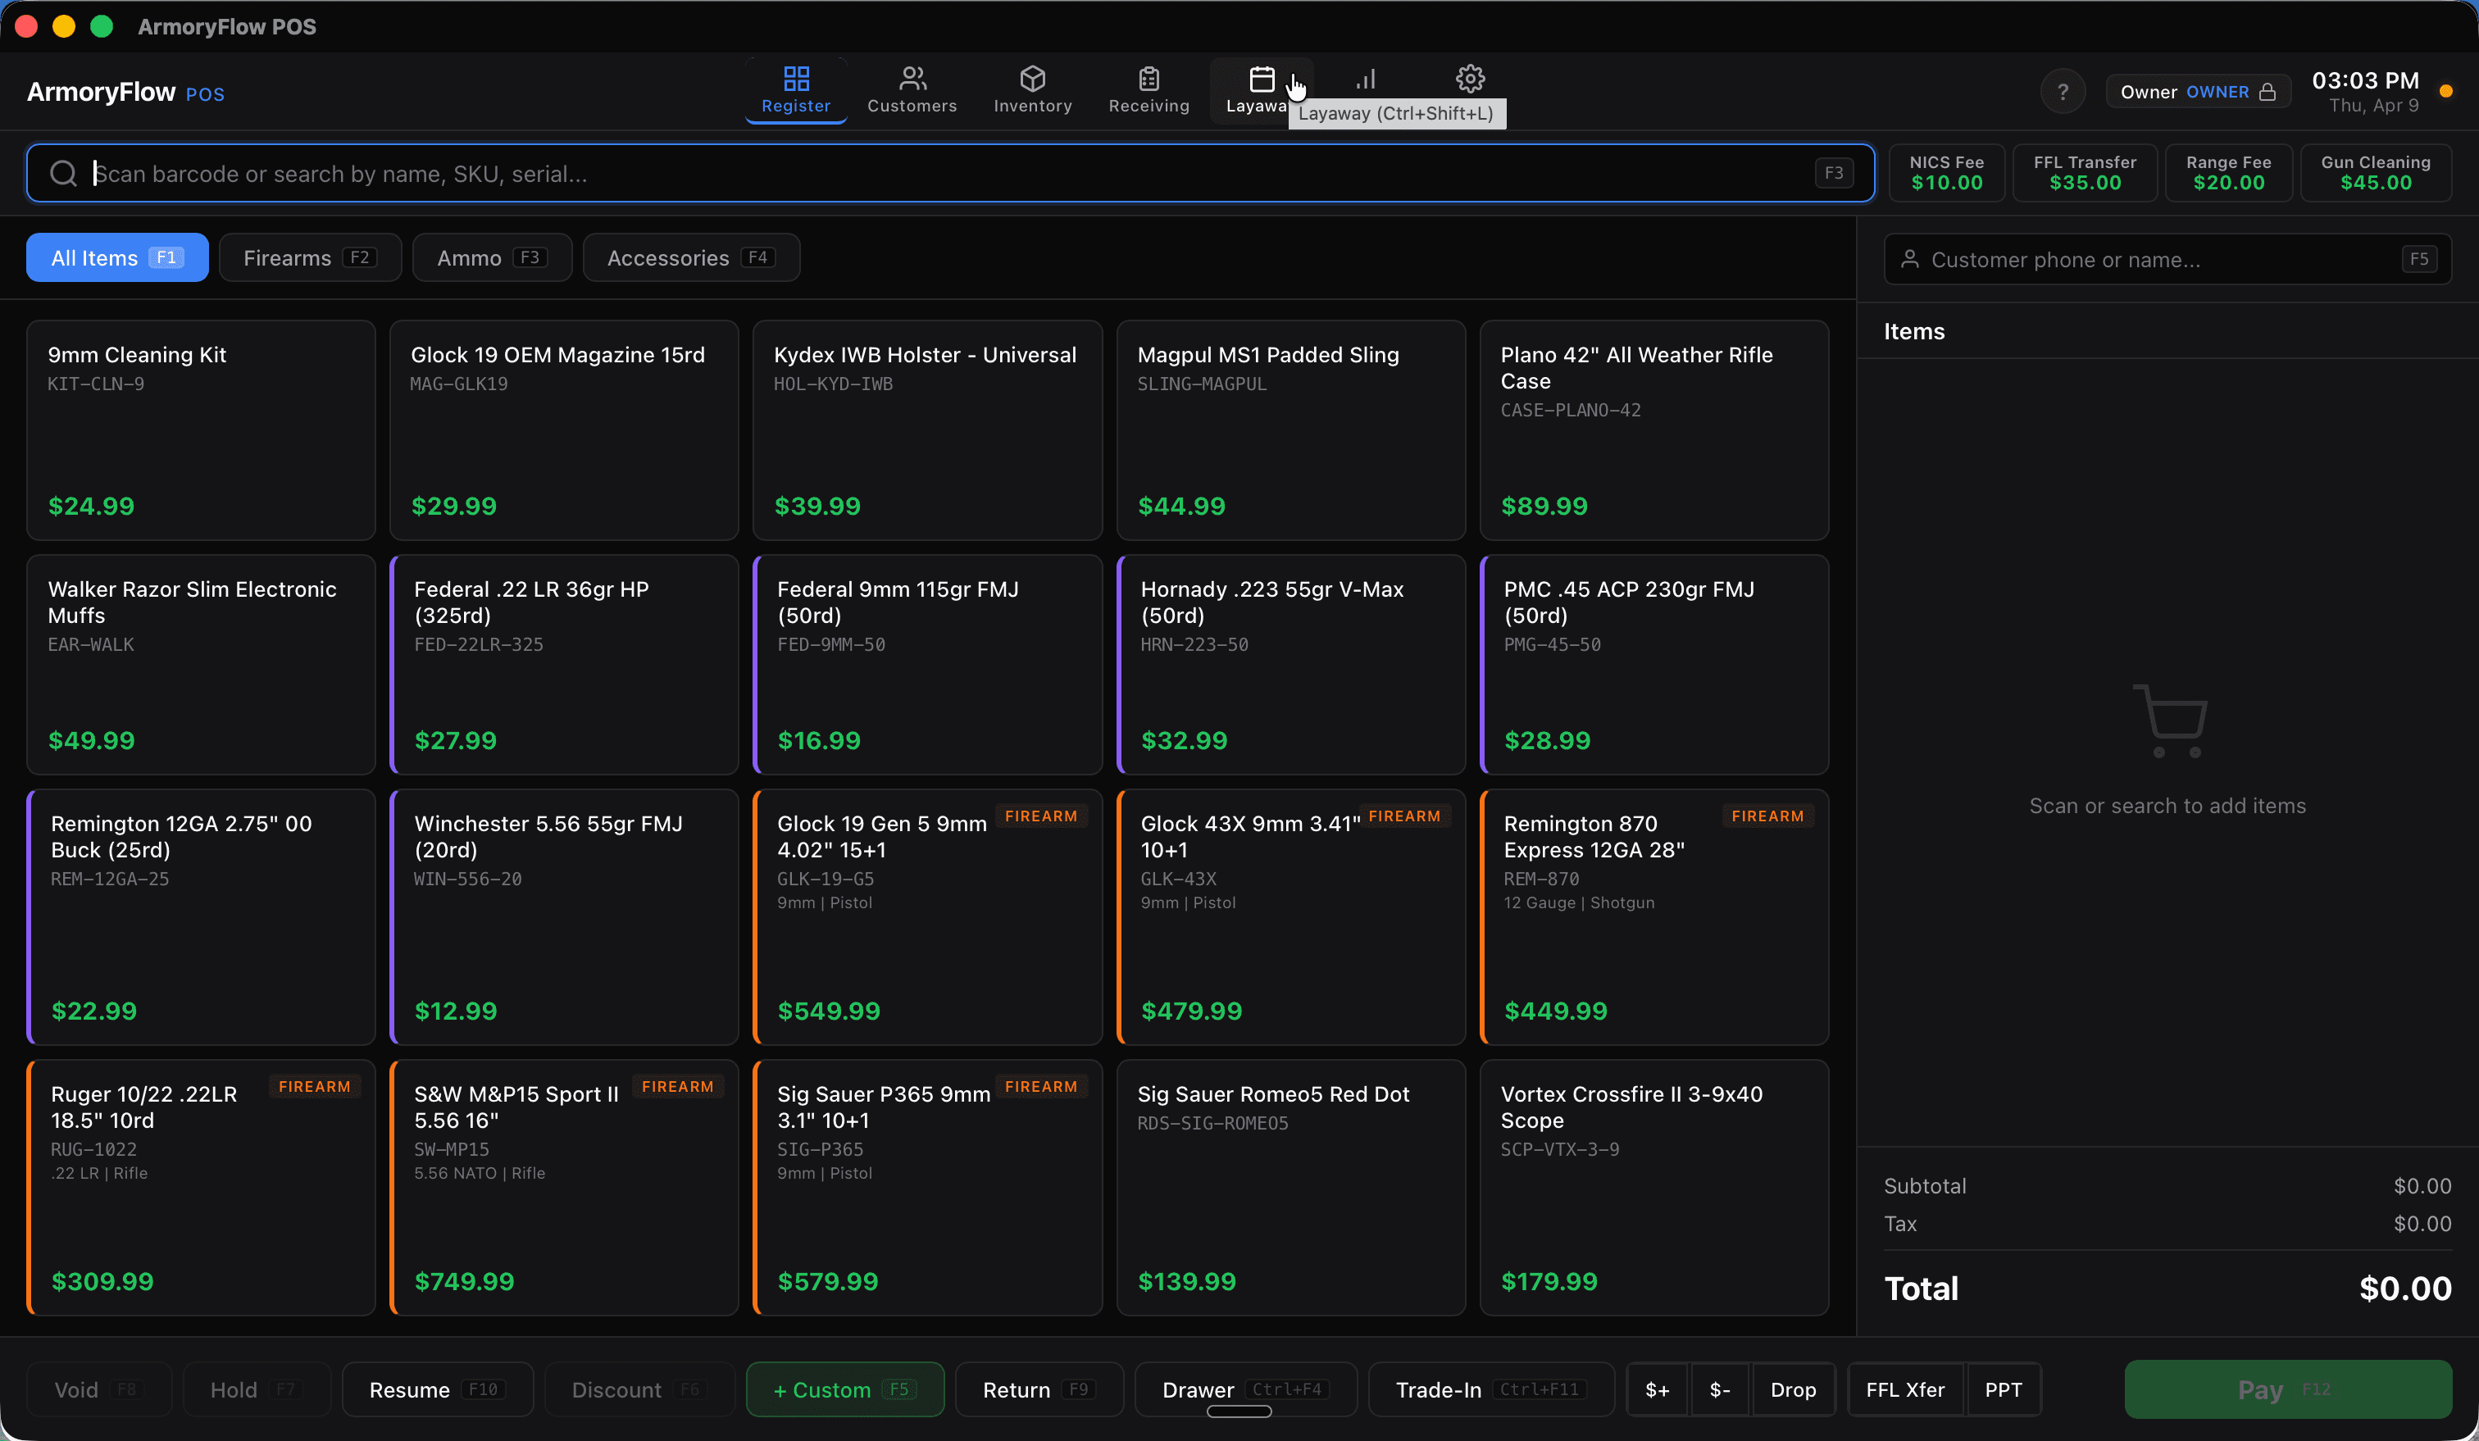Add the NICS Fee to sale

coord(1946,172)
